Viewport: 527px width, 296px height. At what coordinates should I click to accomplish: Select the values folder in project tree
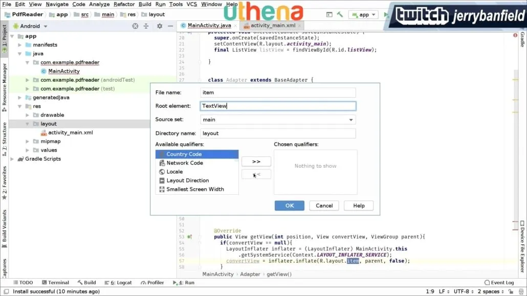(49, 150)
